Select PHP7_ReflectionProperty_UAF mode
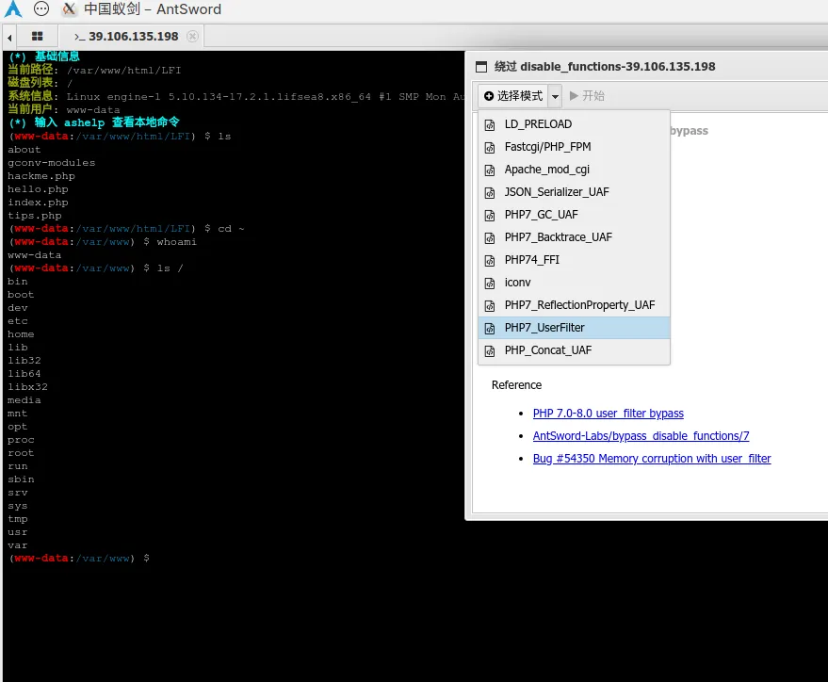 (x=574, y=305)
